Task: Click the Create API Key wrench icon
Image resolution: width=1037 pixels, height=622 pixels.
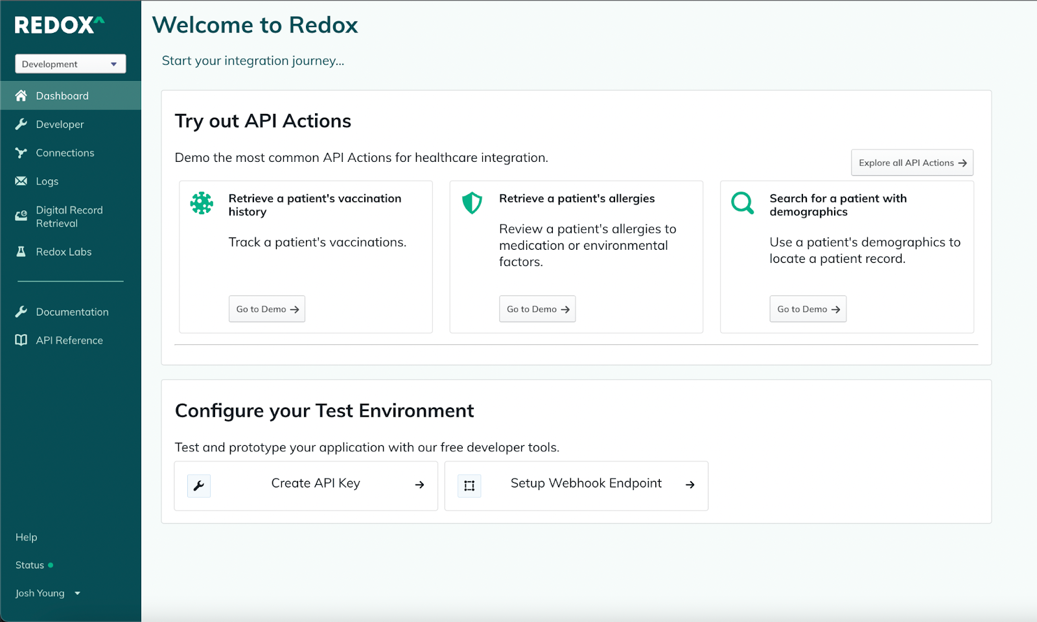Action: (199, 485)
